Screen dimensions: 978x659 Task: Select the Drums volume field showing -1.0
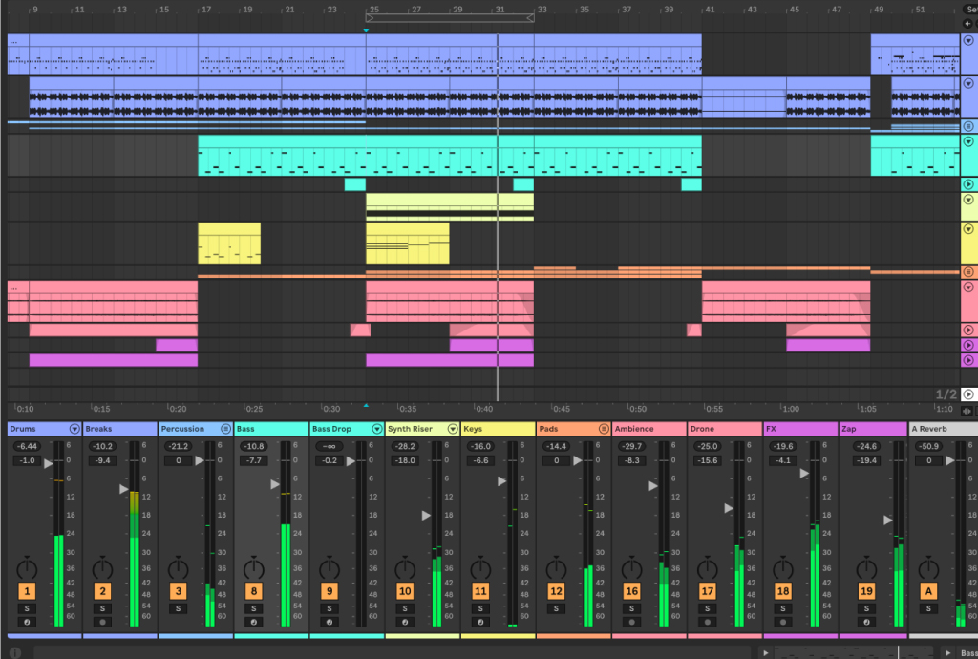[x=28, y=460]
